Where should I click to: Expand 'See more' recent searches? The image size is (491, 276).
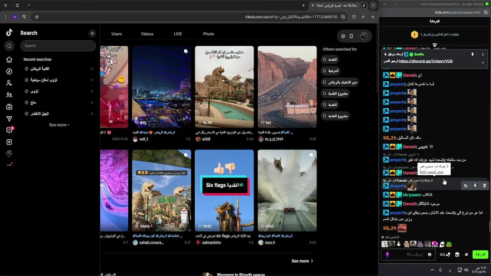point(59,125)
